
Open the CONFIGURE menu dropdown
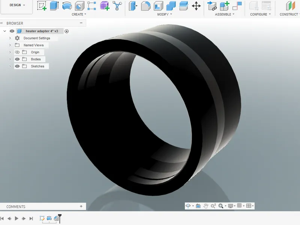[260, 14]
